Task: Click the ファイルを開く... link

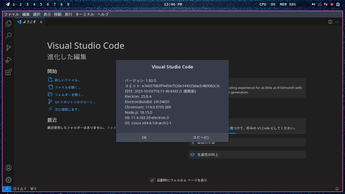Action: (68, 87)
